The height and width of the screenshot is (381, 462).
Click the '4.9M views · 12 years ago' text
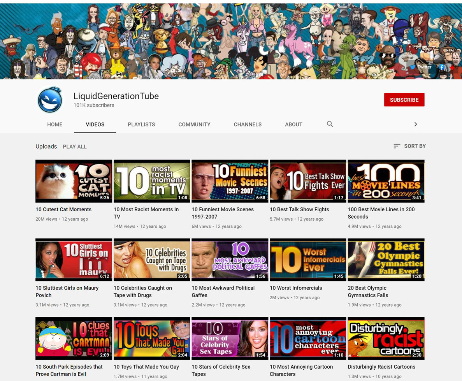pyautogui.click(x=375, y=226)
